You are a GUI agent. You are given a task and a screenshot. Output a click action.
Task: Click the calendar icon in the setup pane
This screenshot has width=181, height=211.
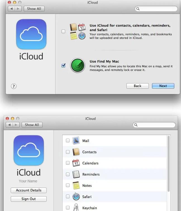click(x=82, y=27)
